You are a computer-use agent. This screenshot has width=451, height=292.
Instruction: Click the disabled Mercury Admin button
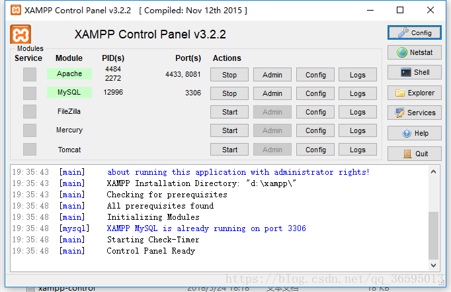[x=272, y=130]
